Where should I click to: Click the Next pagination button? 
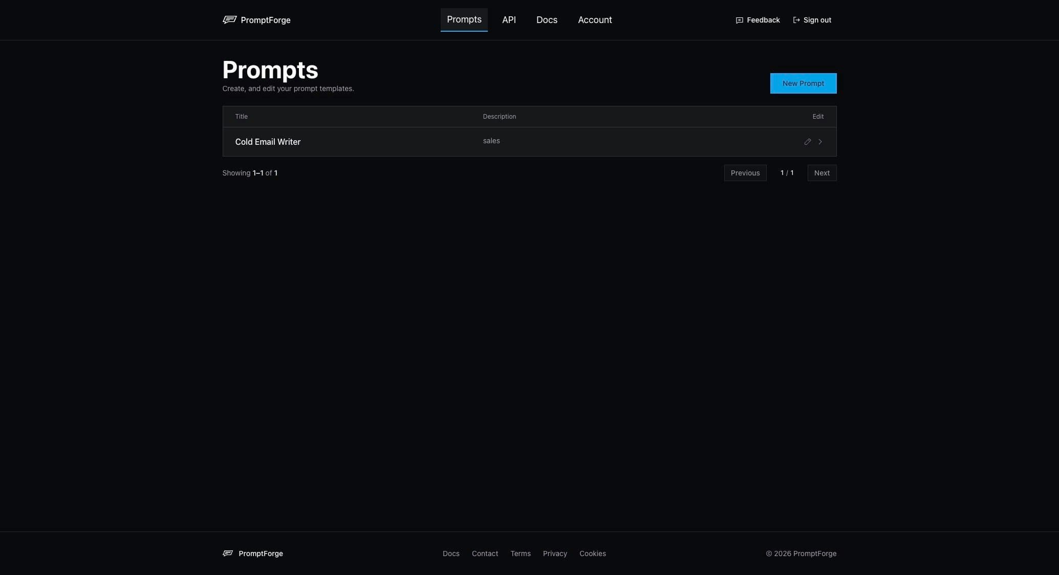(x=822, y=172)
